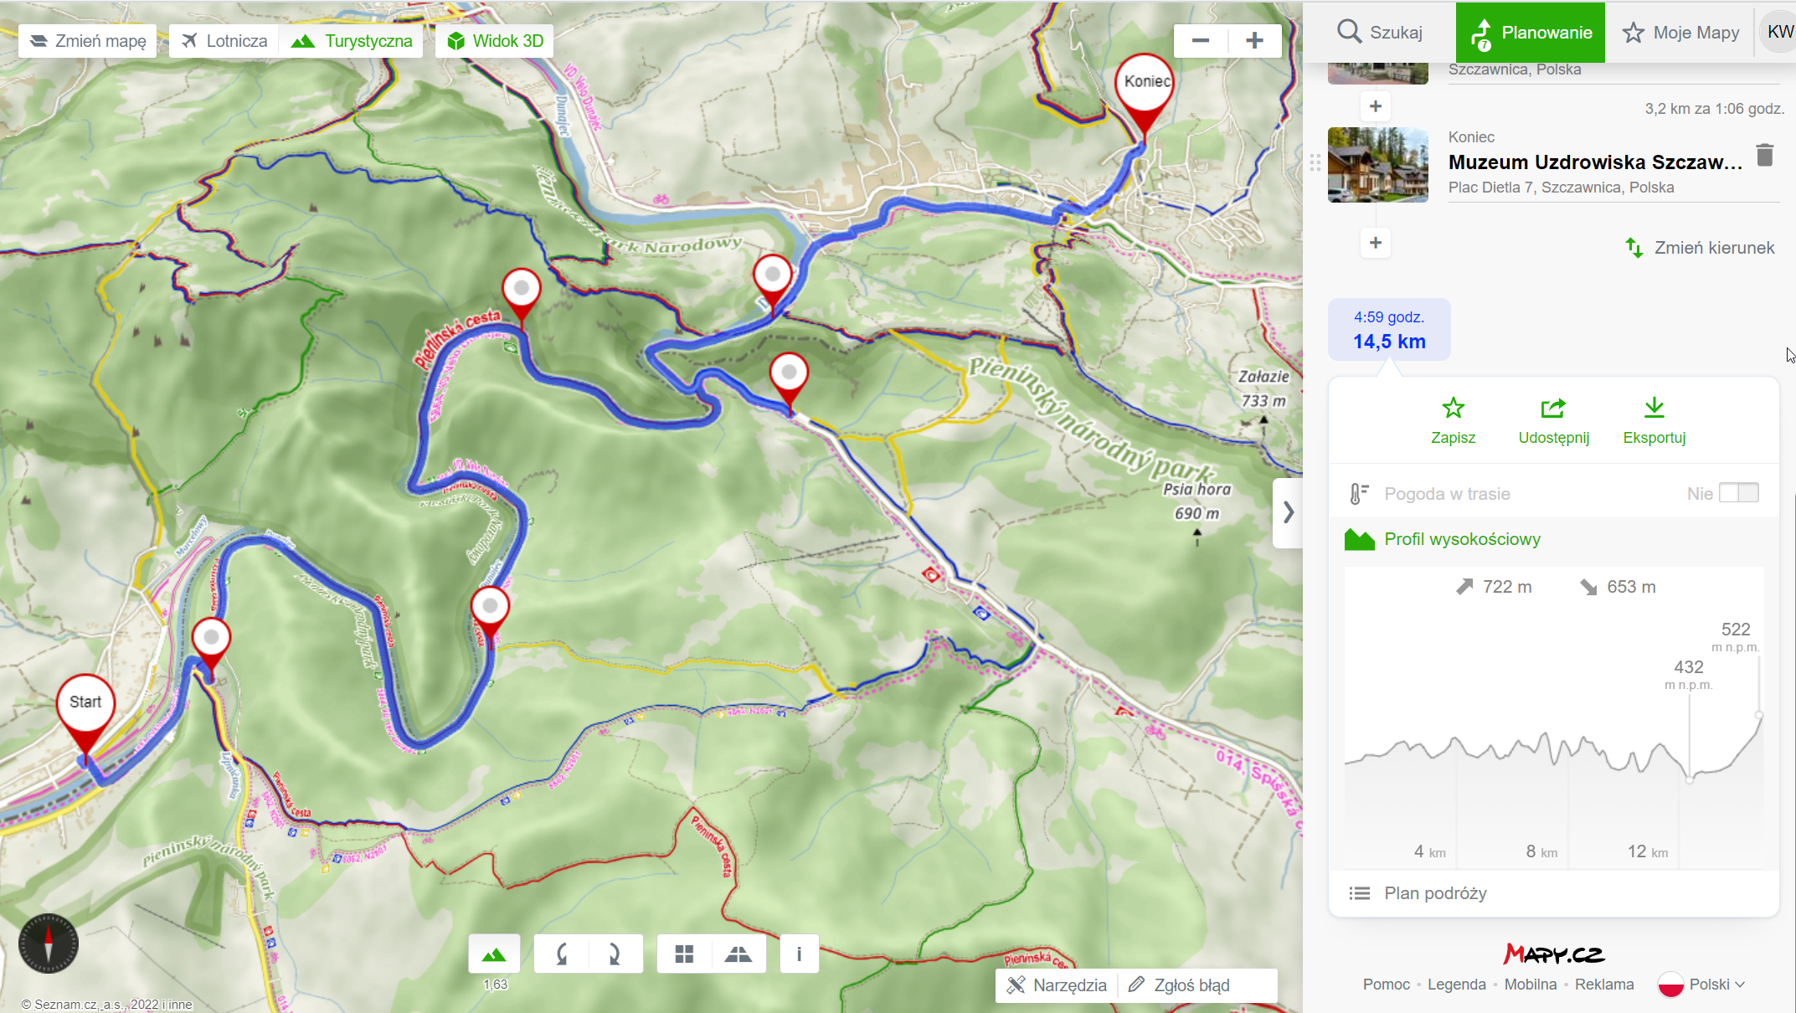Open the map info 'i' button
This screenshot has width=1796, height=1013.
pyautogui.click(x=799, y=954)
